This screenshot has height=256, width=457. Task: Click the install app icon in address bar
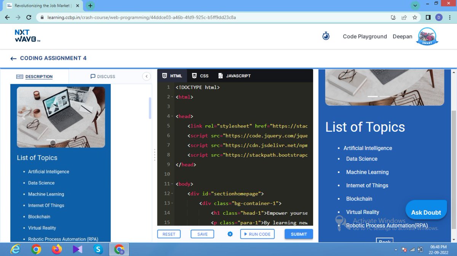pyautogui.click(x=393, y=17)
